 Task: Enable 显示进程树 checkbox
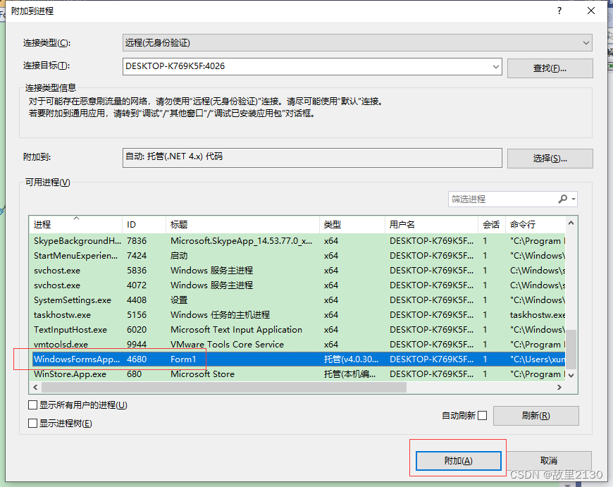pos(33,423)
